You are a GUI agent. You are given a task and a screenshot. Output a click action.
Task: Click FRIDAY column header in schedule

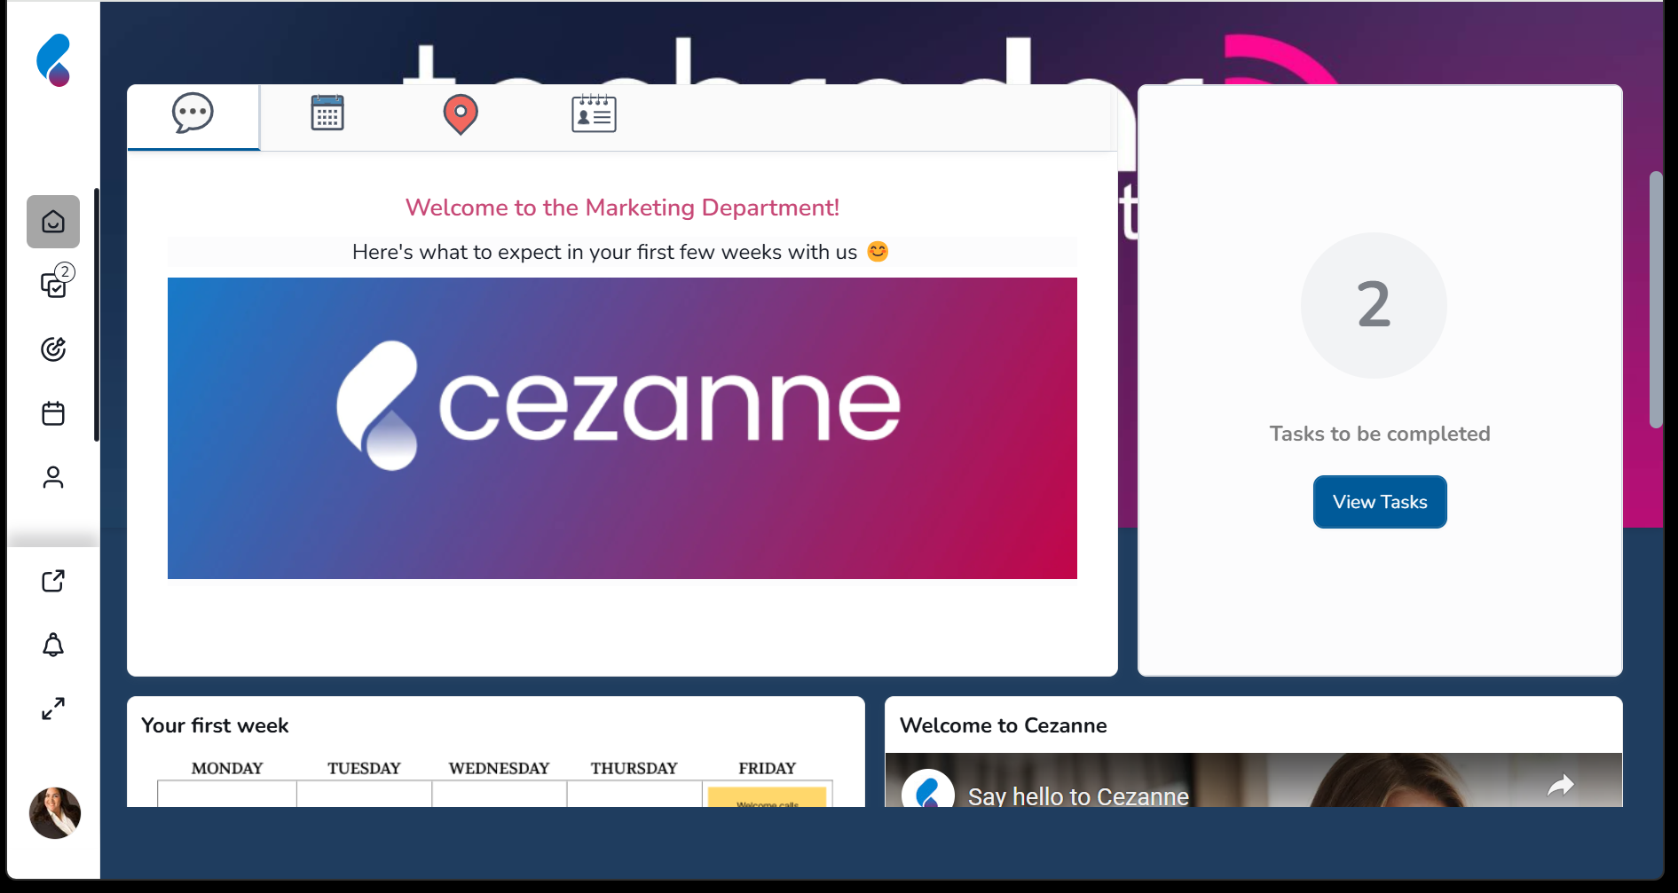(x=767, y=768)
